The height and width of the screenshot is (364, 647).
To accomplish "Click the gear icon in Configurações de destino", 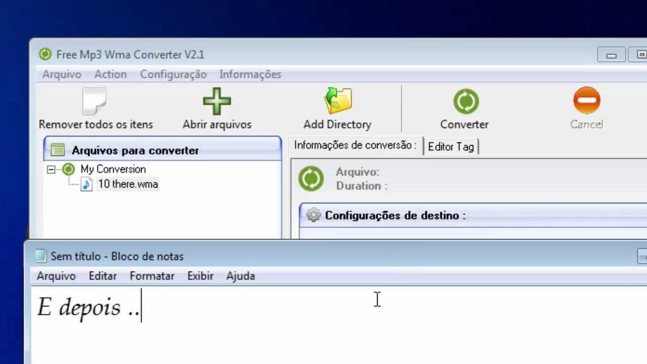I will [x=313, y=215].
